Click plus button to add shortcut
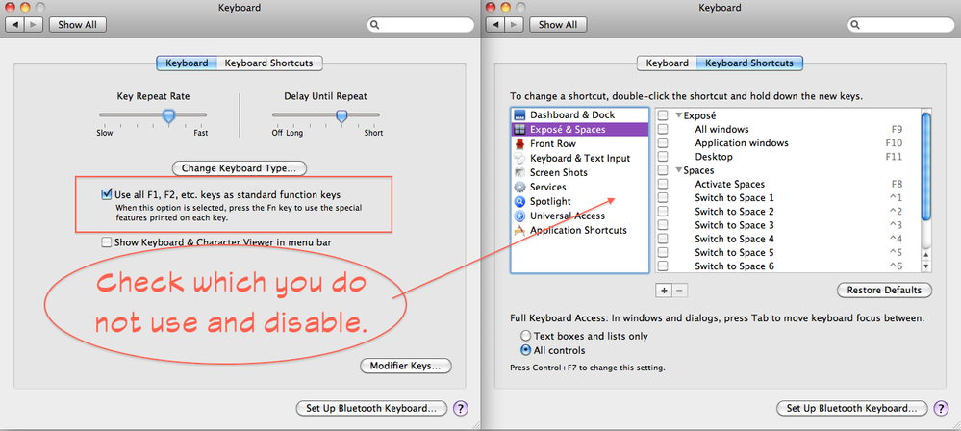Viewport: 961px width, 431px height. 664,290
